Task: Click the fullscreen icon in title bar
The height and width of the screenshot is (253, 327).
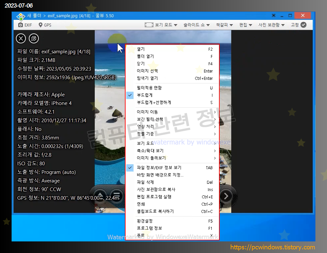Action: [x=274, y=16]
